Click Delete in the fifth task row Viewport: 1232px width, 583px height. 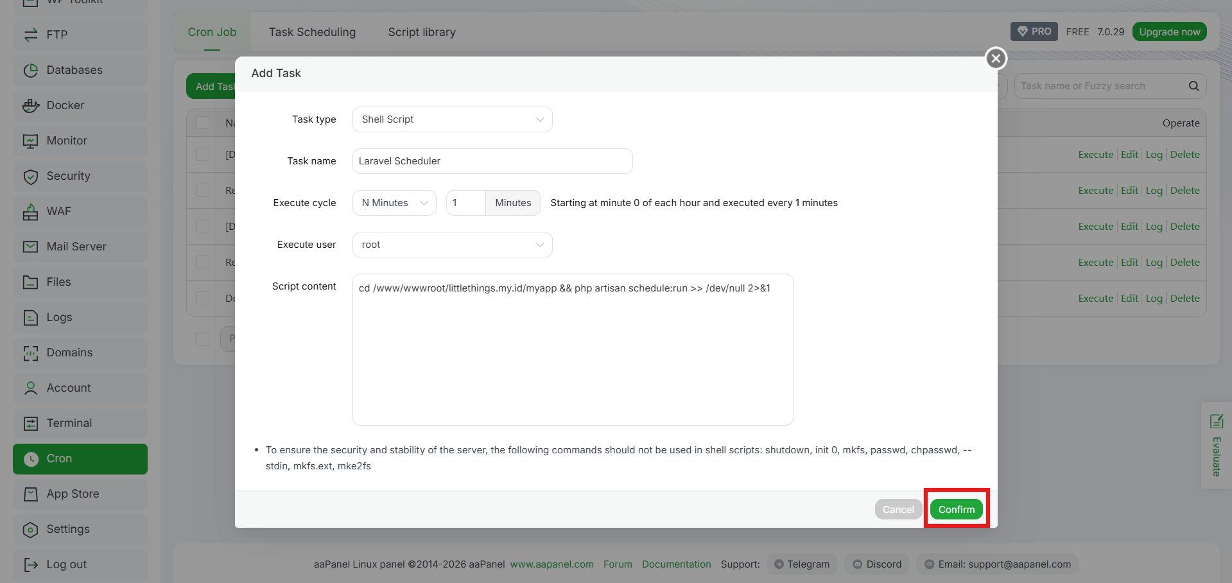point(1185,299)
